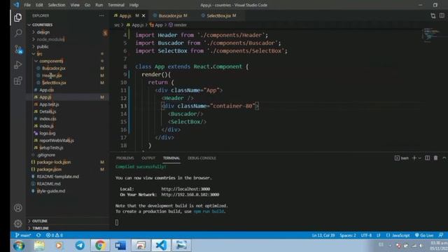Switch to the Buscador.jsx editor tab
The height and width of the screenshot is (252, 448).
click(x=171, y=15)
